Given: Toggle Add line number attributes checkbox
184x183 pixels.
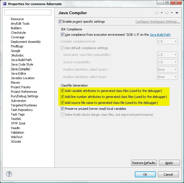Looking at the screenshot, I should coord(62,96).
